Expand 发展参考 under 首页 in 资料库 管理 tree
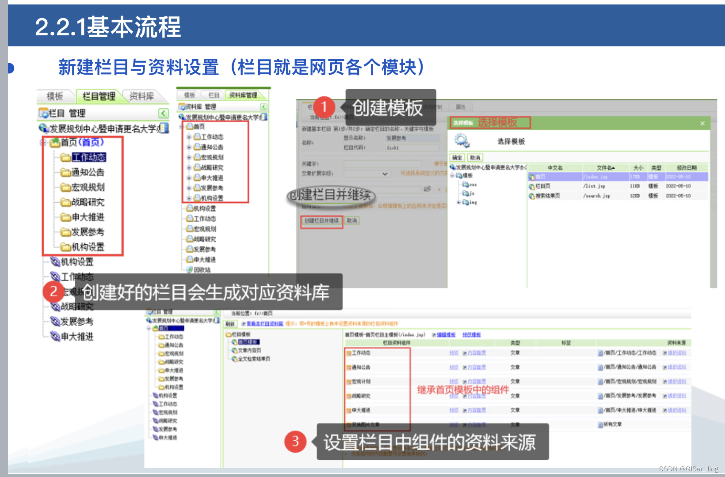This screenshot has height=477, width=725. [189, 188]
